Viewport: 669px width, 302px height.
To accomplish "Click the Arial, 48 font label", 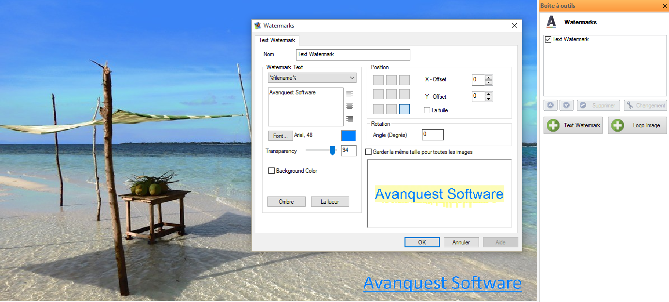I will [303, 136].
